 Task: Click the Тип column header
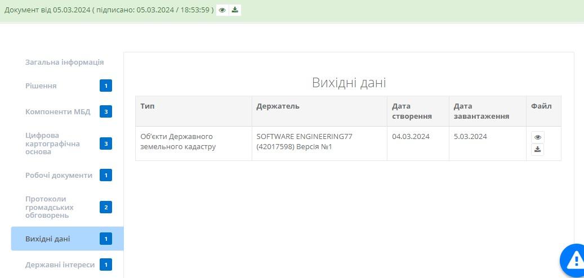pyautogui.click(x=148, y=106)
